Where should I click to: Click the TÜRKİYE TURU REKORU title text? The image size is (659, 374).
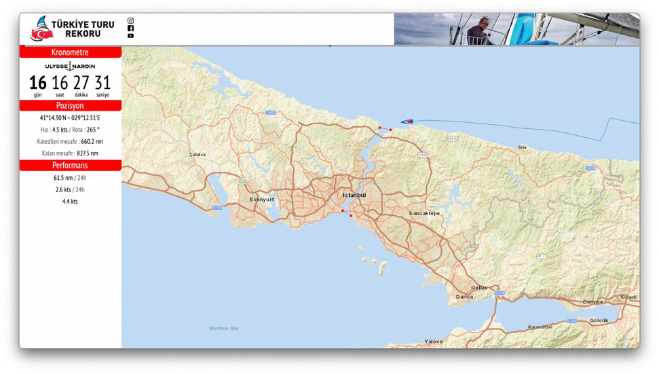(x=83, y=29)
